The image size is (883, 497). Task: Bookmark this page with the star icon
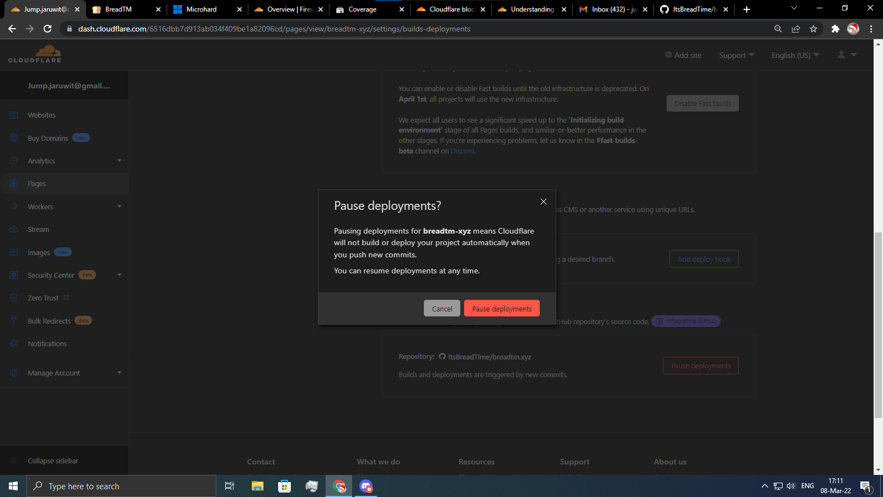pos(813,29)
